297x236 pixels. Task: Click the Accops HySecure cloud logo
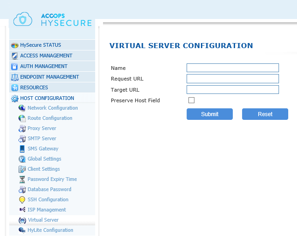pos(23,19)
